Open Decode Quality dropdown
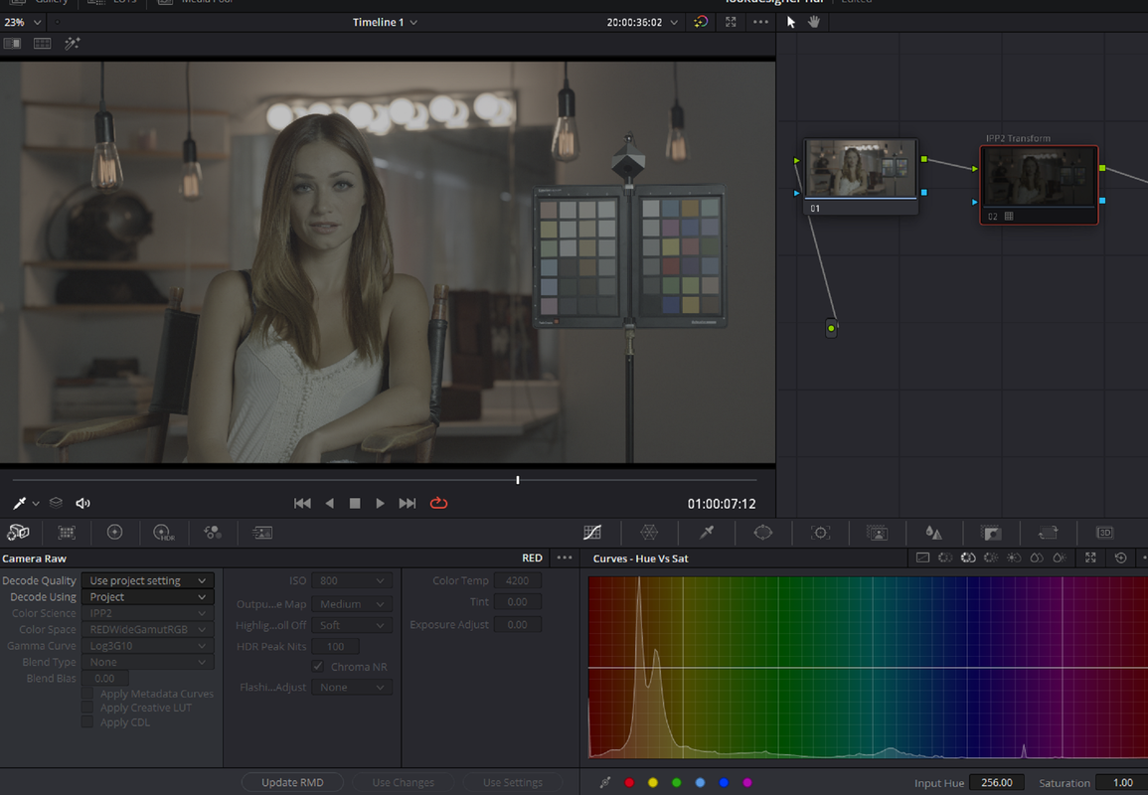Viewport: 1148px width, 795px height. pyautogui.click(x=147, y=580)
